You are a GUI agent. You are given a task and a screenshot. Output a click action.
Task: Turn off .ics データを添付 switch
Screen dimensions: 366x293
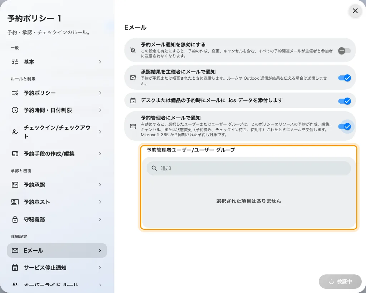344,101
